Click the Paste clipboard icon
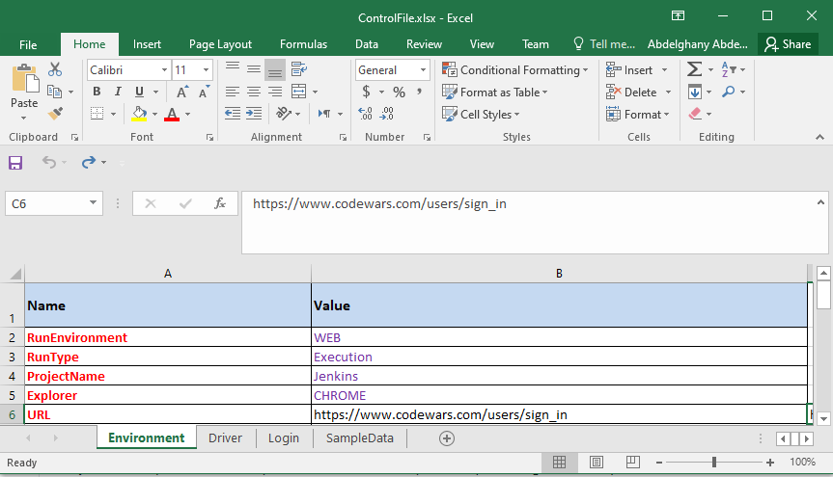Image resolution: width=833 pixels, height=477 pixels. coord(24,79)
